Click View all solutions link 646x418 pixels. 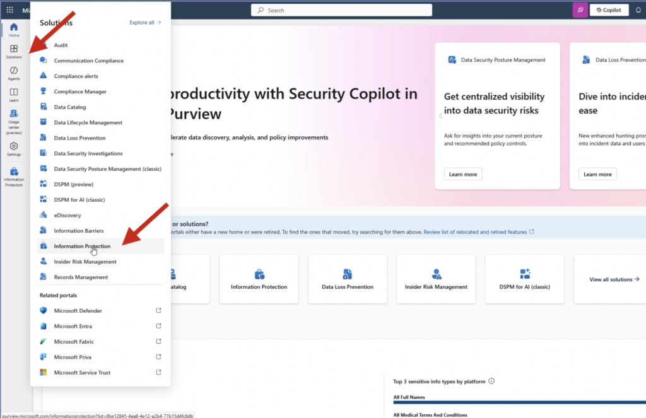click(x=614, y=279)
